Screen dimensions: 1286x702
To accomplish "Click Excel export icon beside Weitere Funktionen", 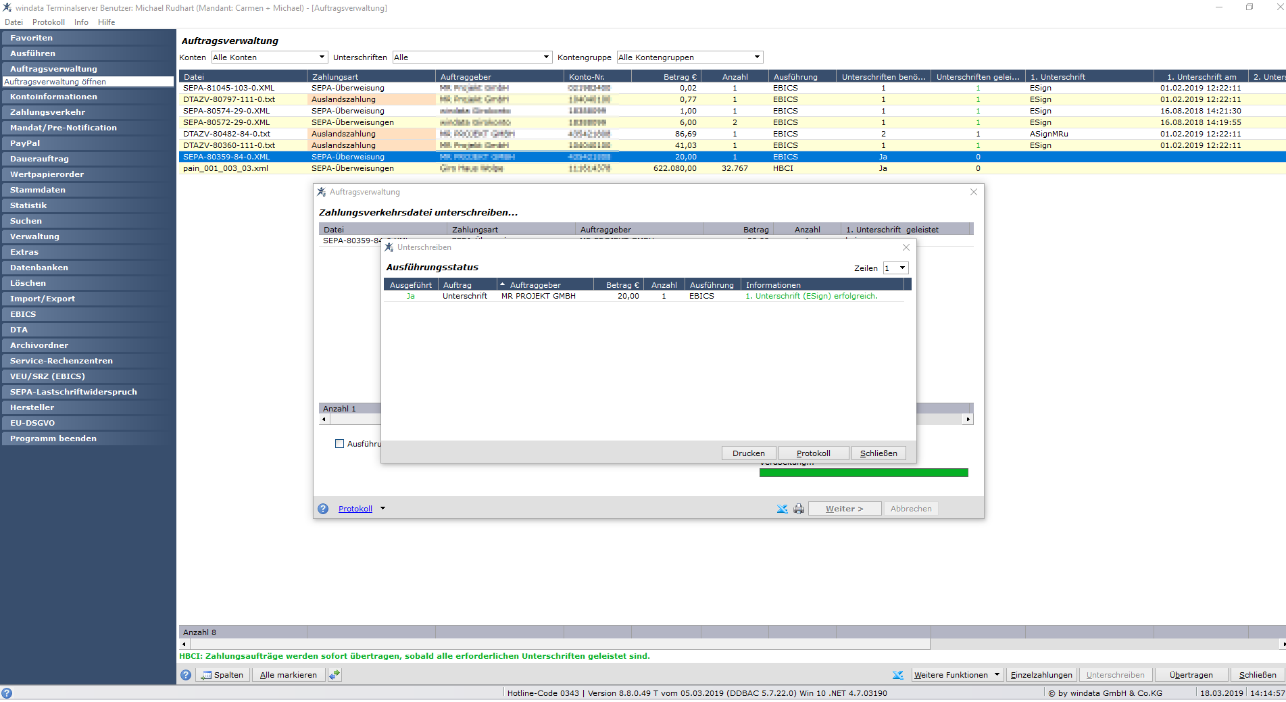I will pos(897,674).
